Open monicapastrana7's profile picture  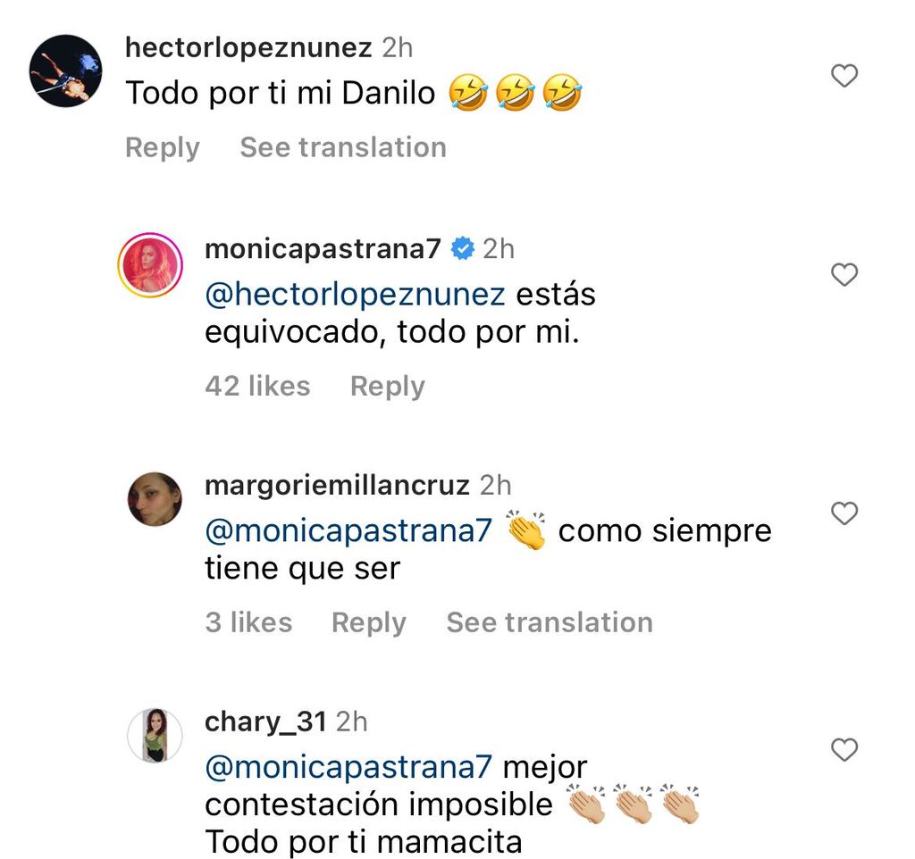click(152, 264)
